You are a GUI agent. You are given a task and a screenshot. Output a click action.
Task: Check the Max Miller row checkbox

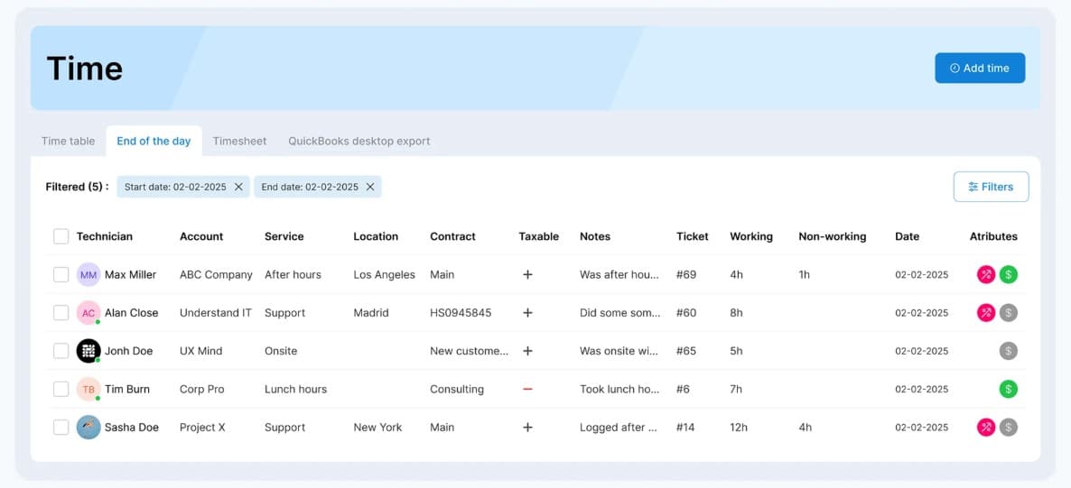(61, 274)
